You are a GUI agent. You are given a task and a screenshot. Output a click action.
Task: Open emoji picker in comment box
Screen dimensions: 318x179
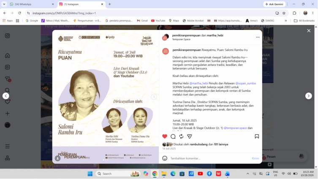(x=165, y=158)
